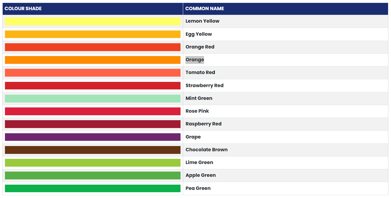This screenshot has height=198, width=391.
Task: Select the Rose Pink name text
Action: [x=197, y=111]
